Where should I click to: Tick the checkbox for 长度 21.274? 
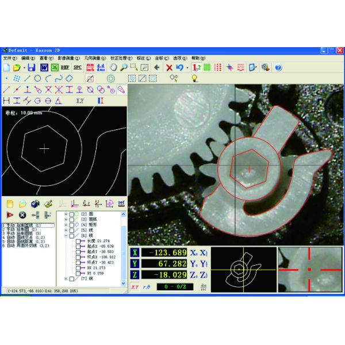[78, 242]
